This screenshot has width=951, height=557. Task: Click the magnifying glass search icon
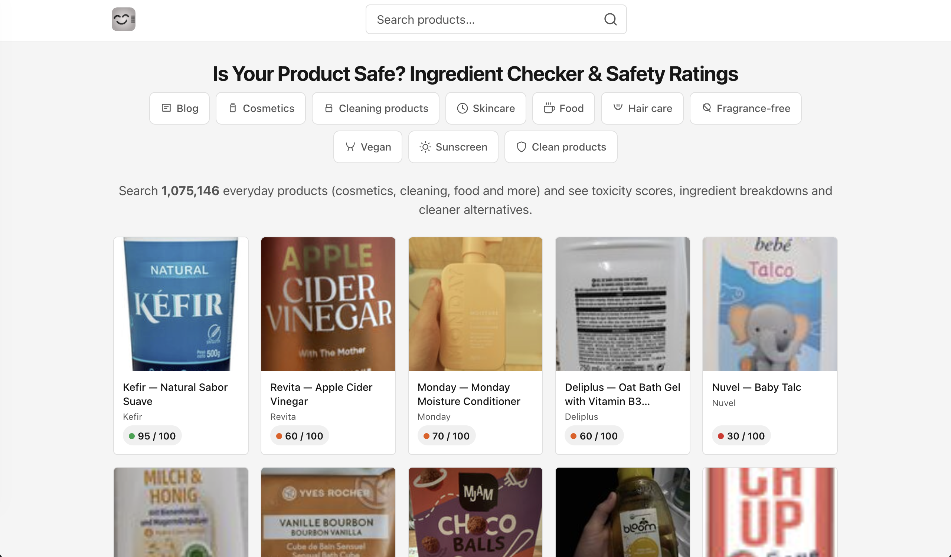[x=610, y=19]
